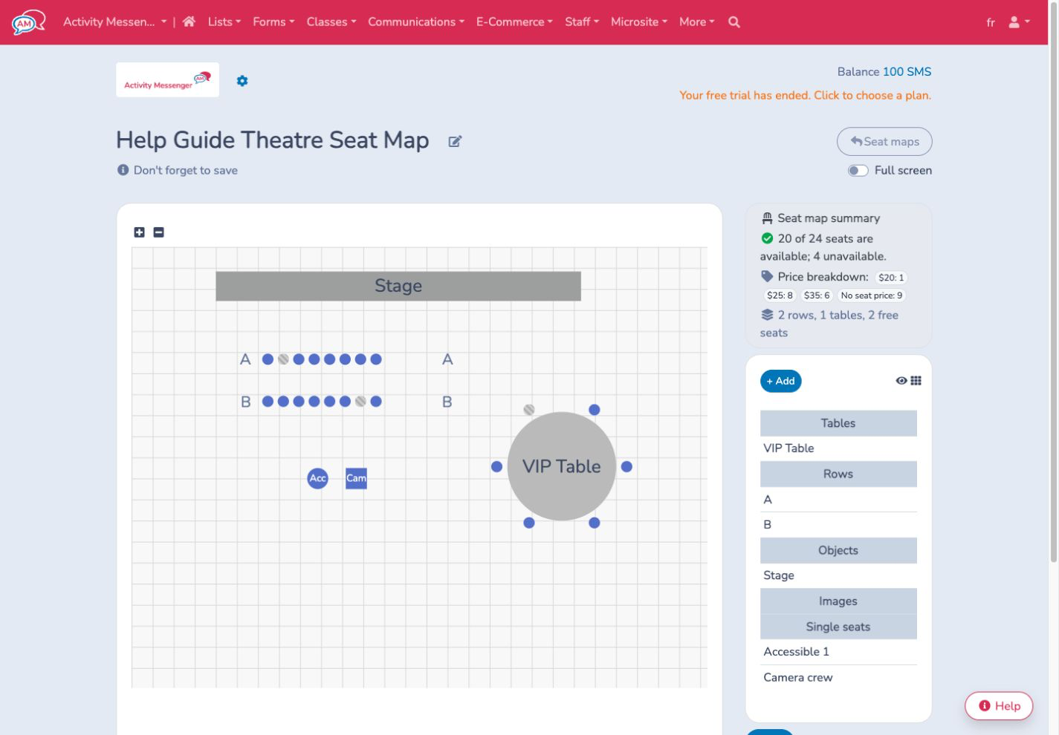Toggle the grid view icon

click(916, 381)
